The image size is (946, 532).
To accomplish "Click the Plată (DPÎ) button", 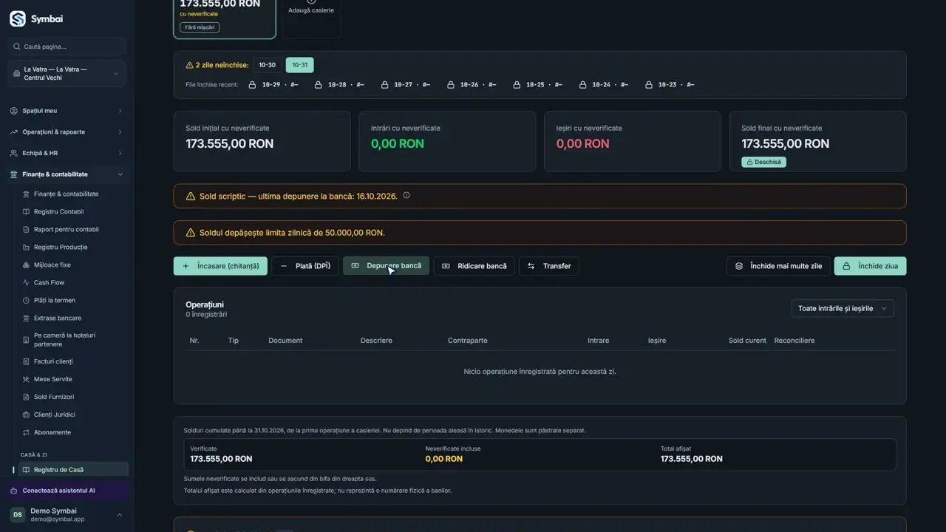I will tap(305, 266).
